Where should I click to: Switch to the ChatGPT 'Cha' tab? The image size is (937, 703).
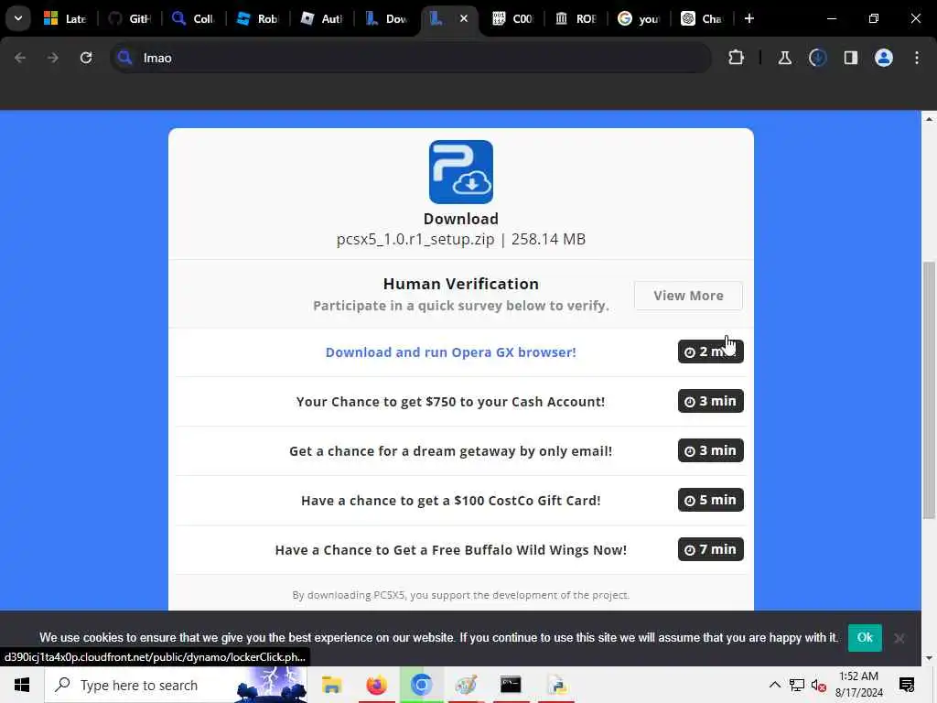tap(702, 18)
